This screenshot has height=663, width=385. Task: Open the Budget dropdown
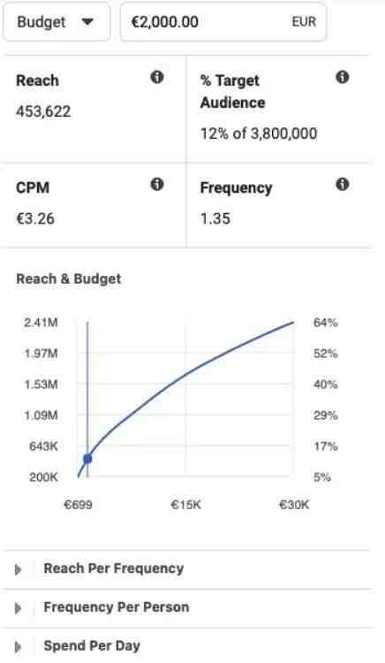point(57,22)
